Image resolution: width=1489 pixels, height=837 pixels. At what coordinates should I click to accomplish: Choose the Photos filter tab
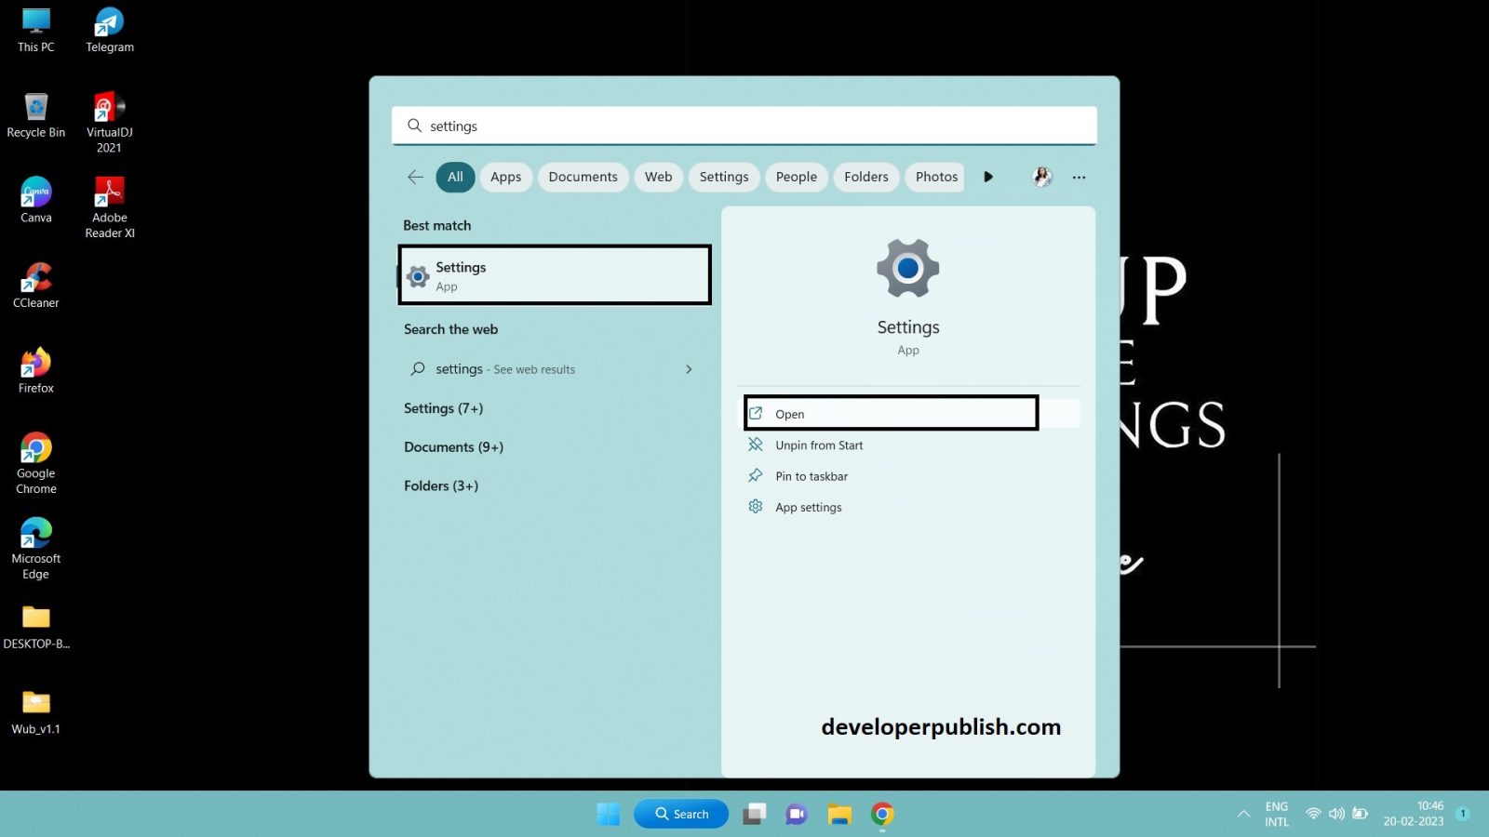coord(936,177)
